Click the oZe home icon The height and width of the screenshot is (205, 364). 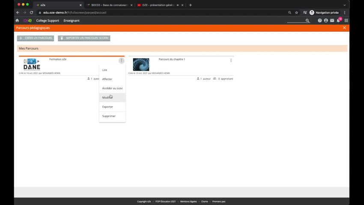pos(17,20)
